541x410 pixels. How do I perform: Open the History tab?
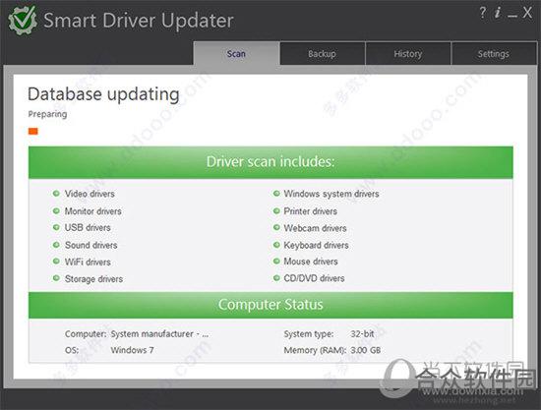tap(408, 53)
